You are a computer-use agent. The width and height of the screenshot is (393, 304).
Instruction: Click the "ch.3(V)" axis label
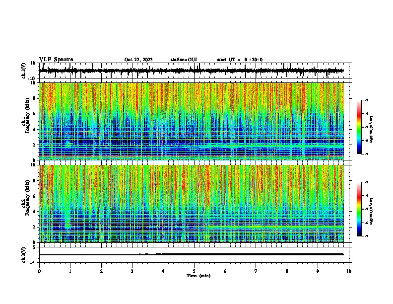pos(24,255)
